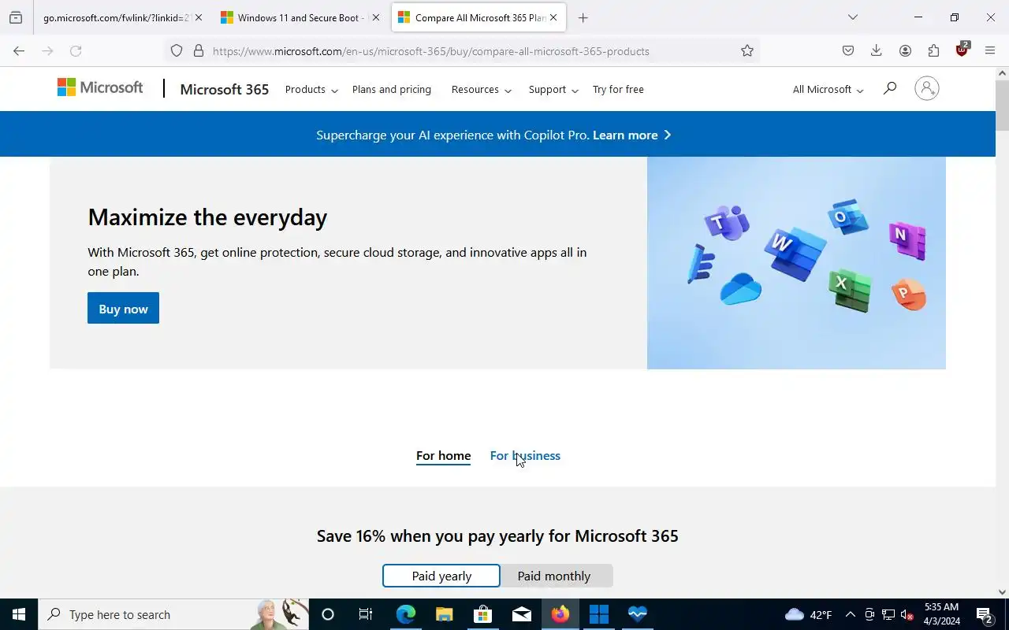
Task: Open notification center with 2 notifications
Action: tap(985, 614)
